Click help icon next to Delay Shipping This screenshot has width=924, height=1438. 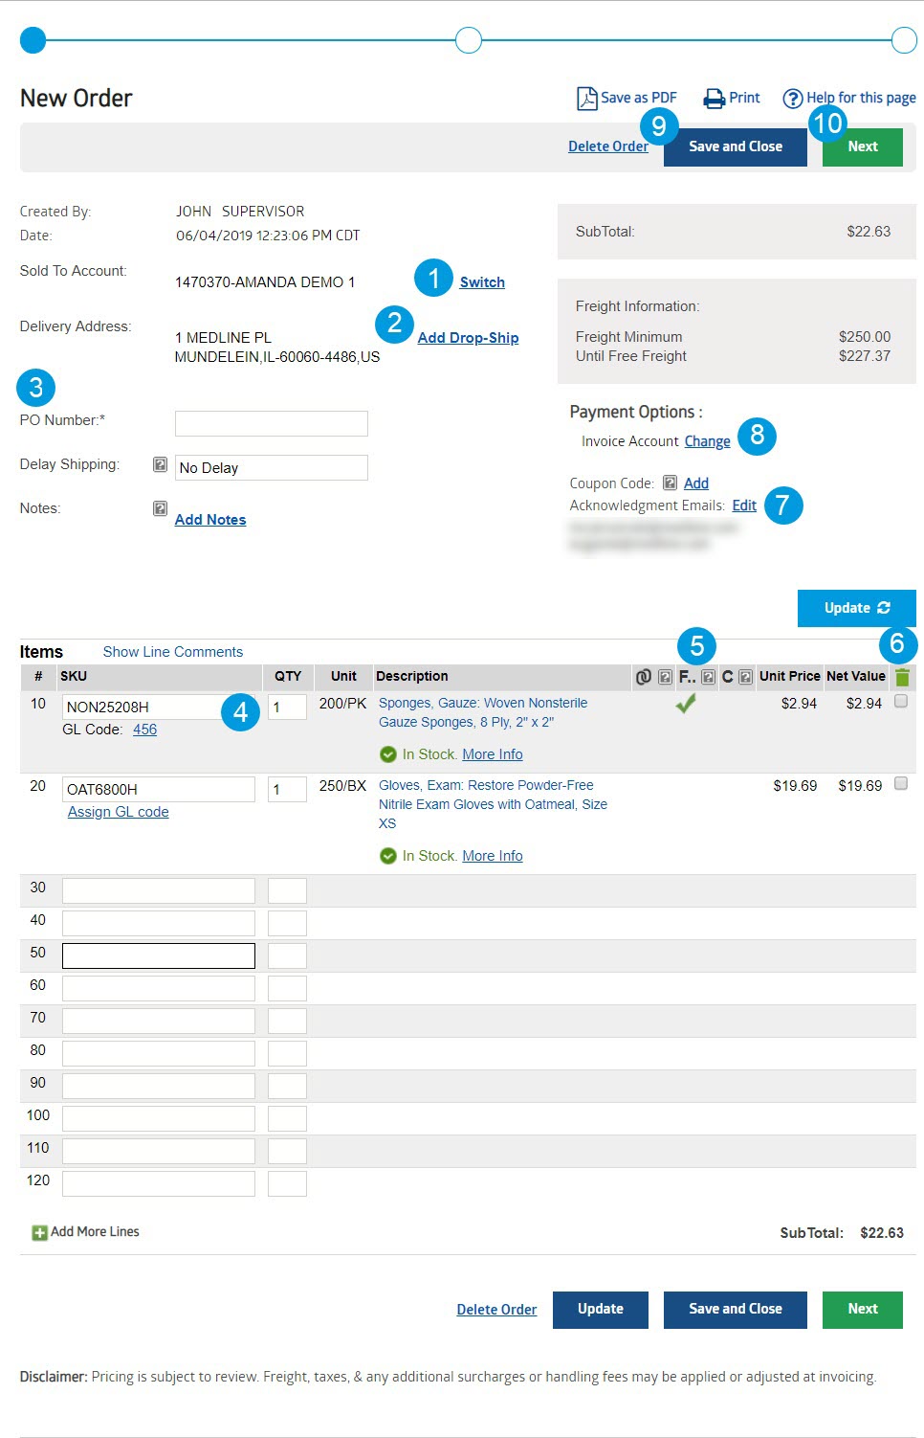coord(161,464)
